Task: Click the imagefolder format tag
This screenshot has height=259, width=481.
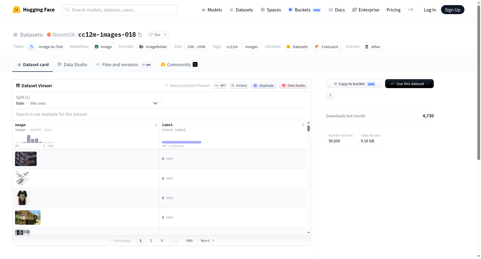Action: (153, 47)
